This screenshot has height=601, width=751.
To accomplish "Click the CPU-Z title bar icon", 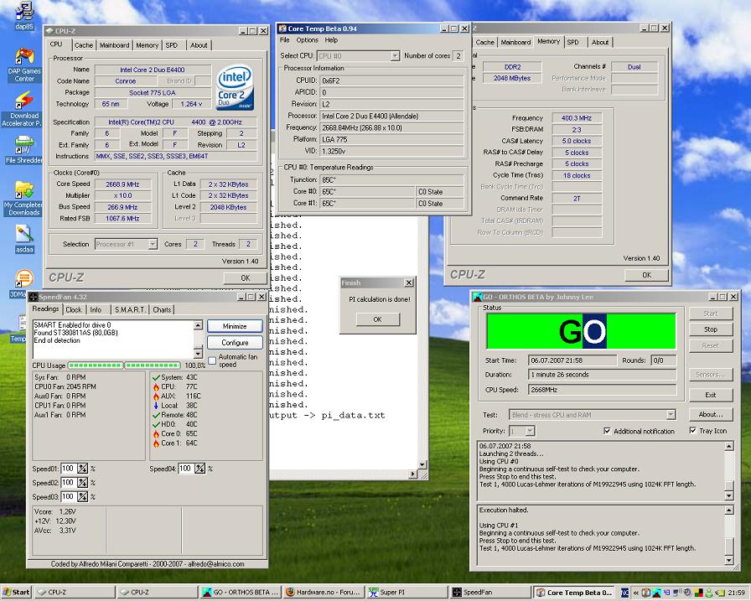I will pyautogui.click(x=49, y=31).
